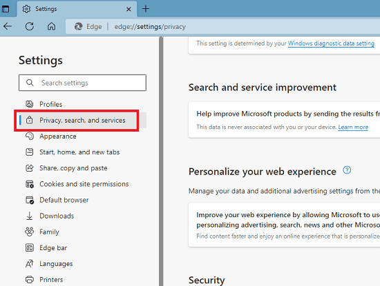The image size is (380, 286).
Task: Click the Settings sidebar heading
Action: pyautogui.click(x=41, y=60)
